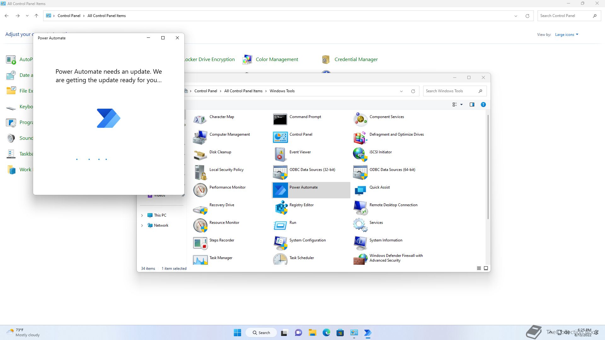Open recent locations dropdown in Control Panel
Screen dimensions: 605x340
[27, 16]
